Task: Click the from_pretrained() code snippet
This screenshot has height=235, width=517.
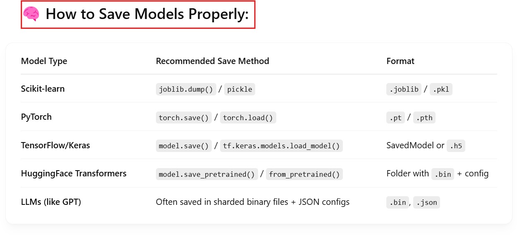Action: [304, 174]
